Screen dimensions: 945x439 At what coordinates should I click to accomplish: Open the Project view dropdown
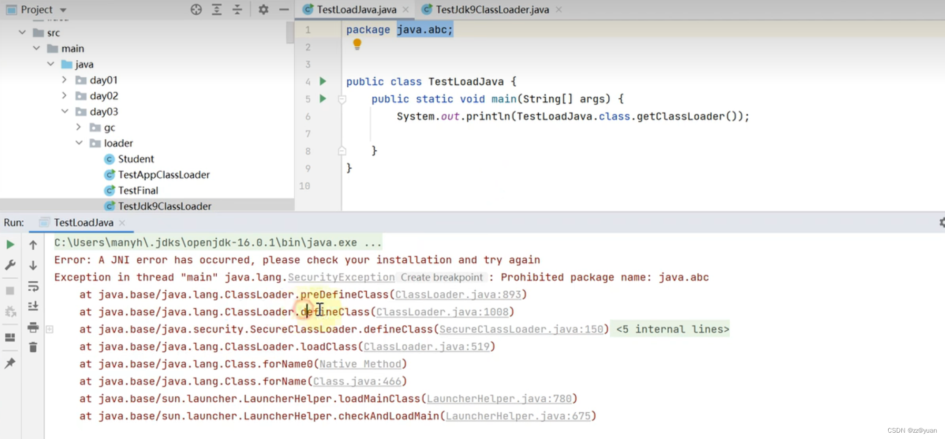click(63, 10)
